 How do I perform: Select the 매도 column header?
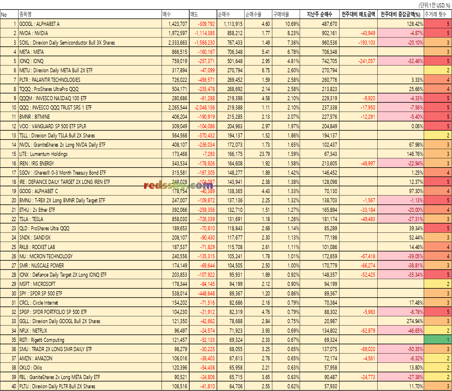[x=203, y=14]
